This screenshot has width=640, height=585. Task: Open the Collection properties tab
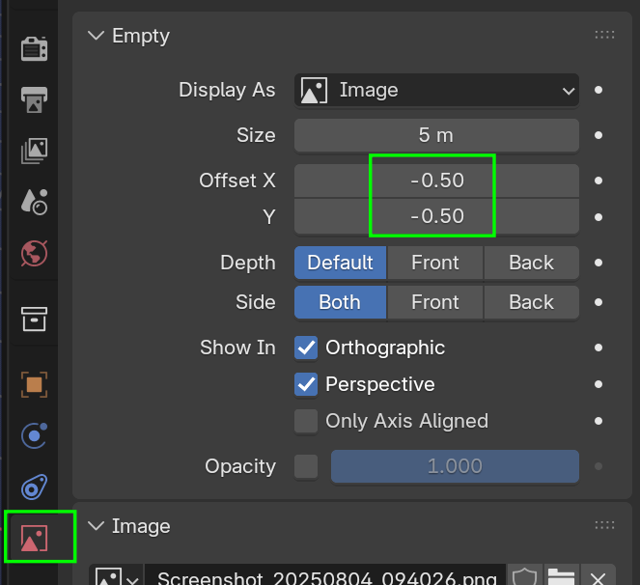(x=35, y=317)
